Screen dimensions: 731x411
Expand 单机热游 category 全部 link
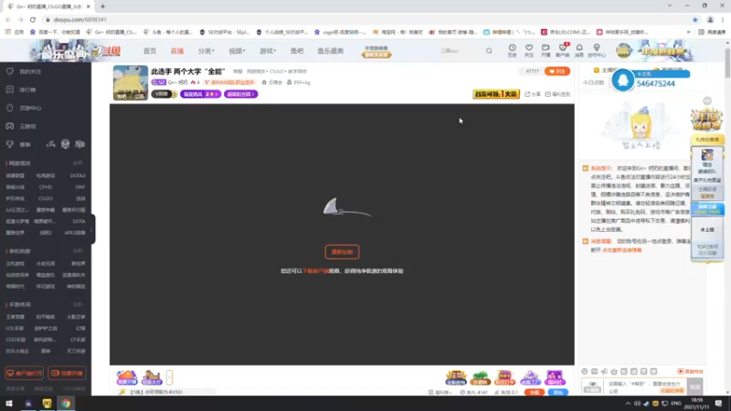point(78,250)
